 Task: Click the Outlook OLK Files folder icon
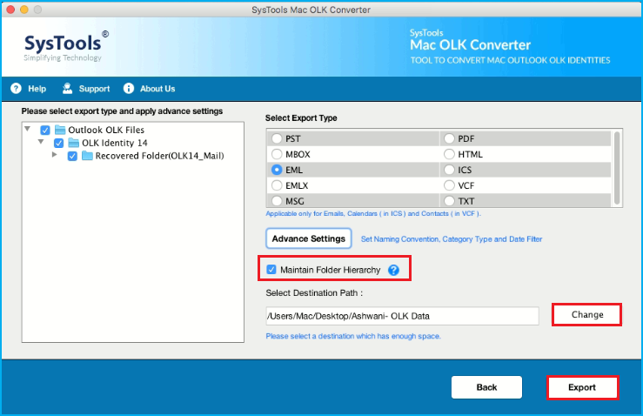coord(60,130)
